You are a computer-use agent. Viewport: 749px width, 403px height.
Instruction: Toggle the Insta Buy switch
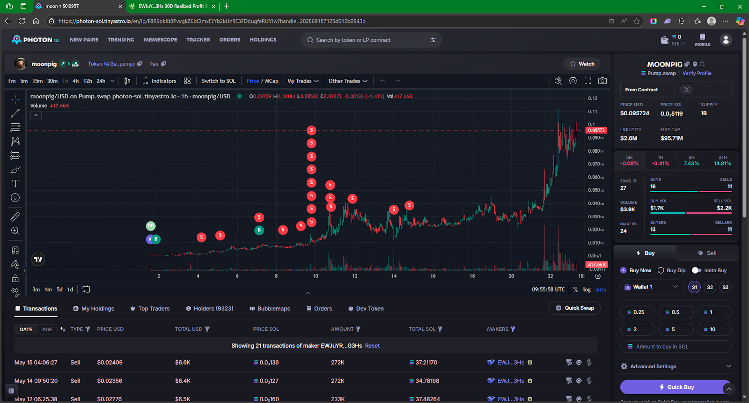(x=697, y=270)
